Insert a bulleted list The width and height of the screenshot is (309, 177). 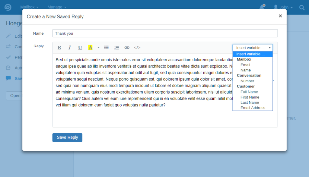pos(106,47)
